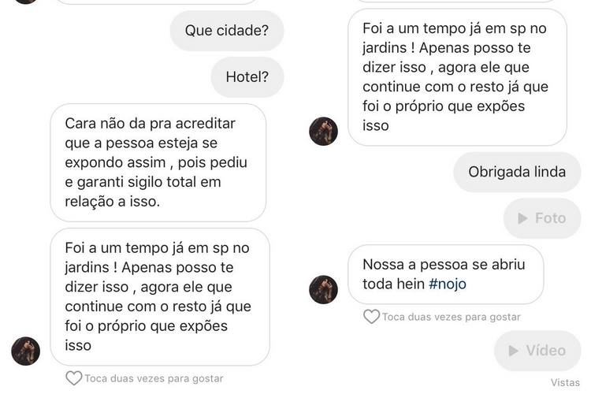
Task: View the sent Foto message
Action: 541,218
